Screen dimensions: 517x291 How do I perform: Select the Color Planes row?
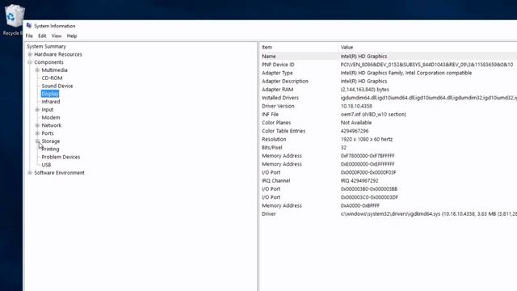point(389,122)
